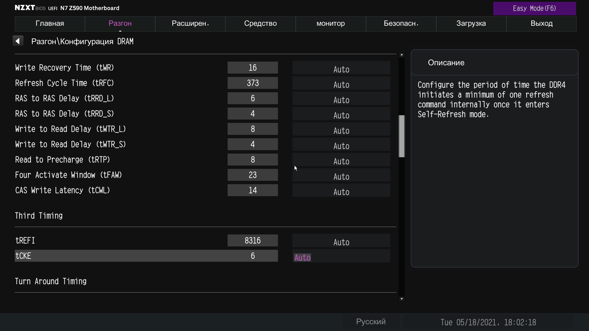Screen dimensions: 589x331
Task: Select the tFAW Auto field
Action: 341,175
